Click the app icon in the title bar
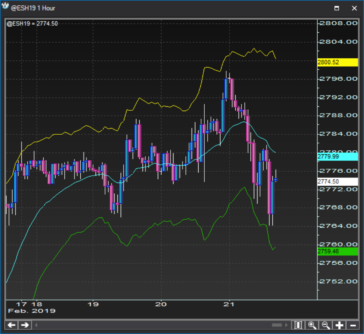This screenshot has height=334, width=364. click(x=5, y=7)
